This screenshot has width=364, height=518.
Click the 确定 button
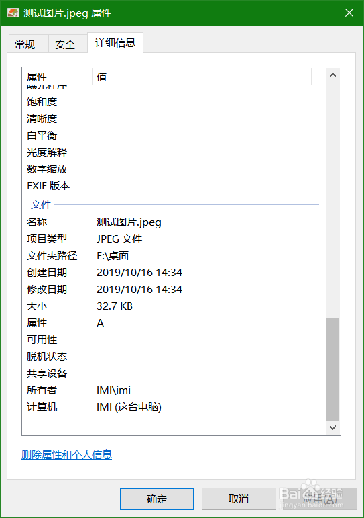point(157,499)
